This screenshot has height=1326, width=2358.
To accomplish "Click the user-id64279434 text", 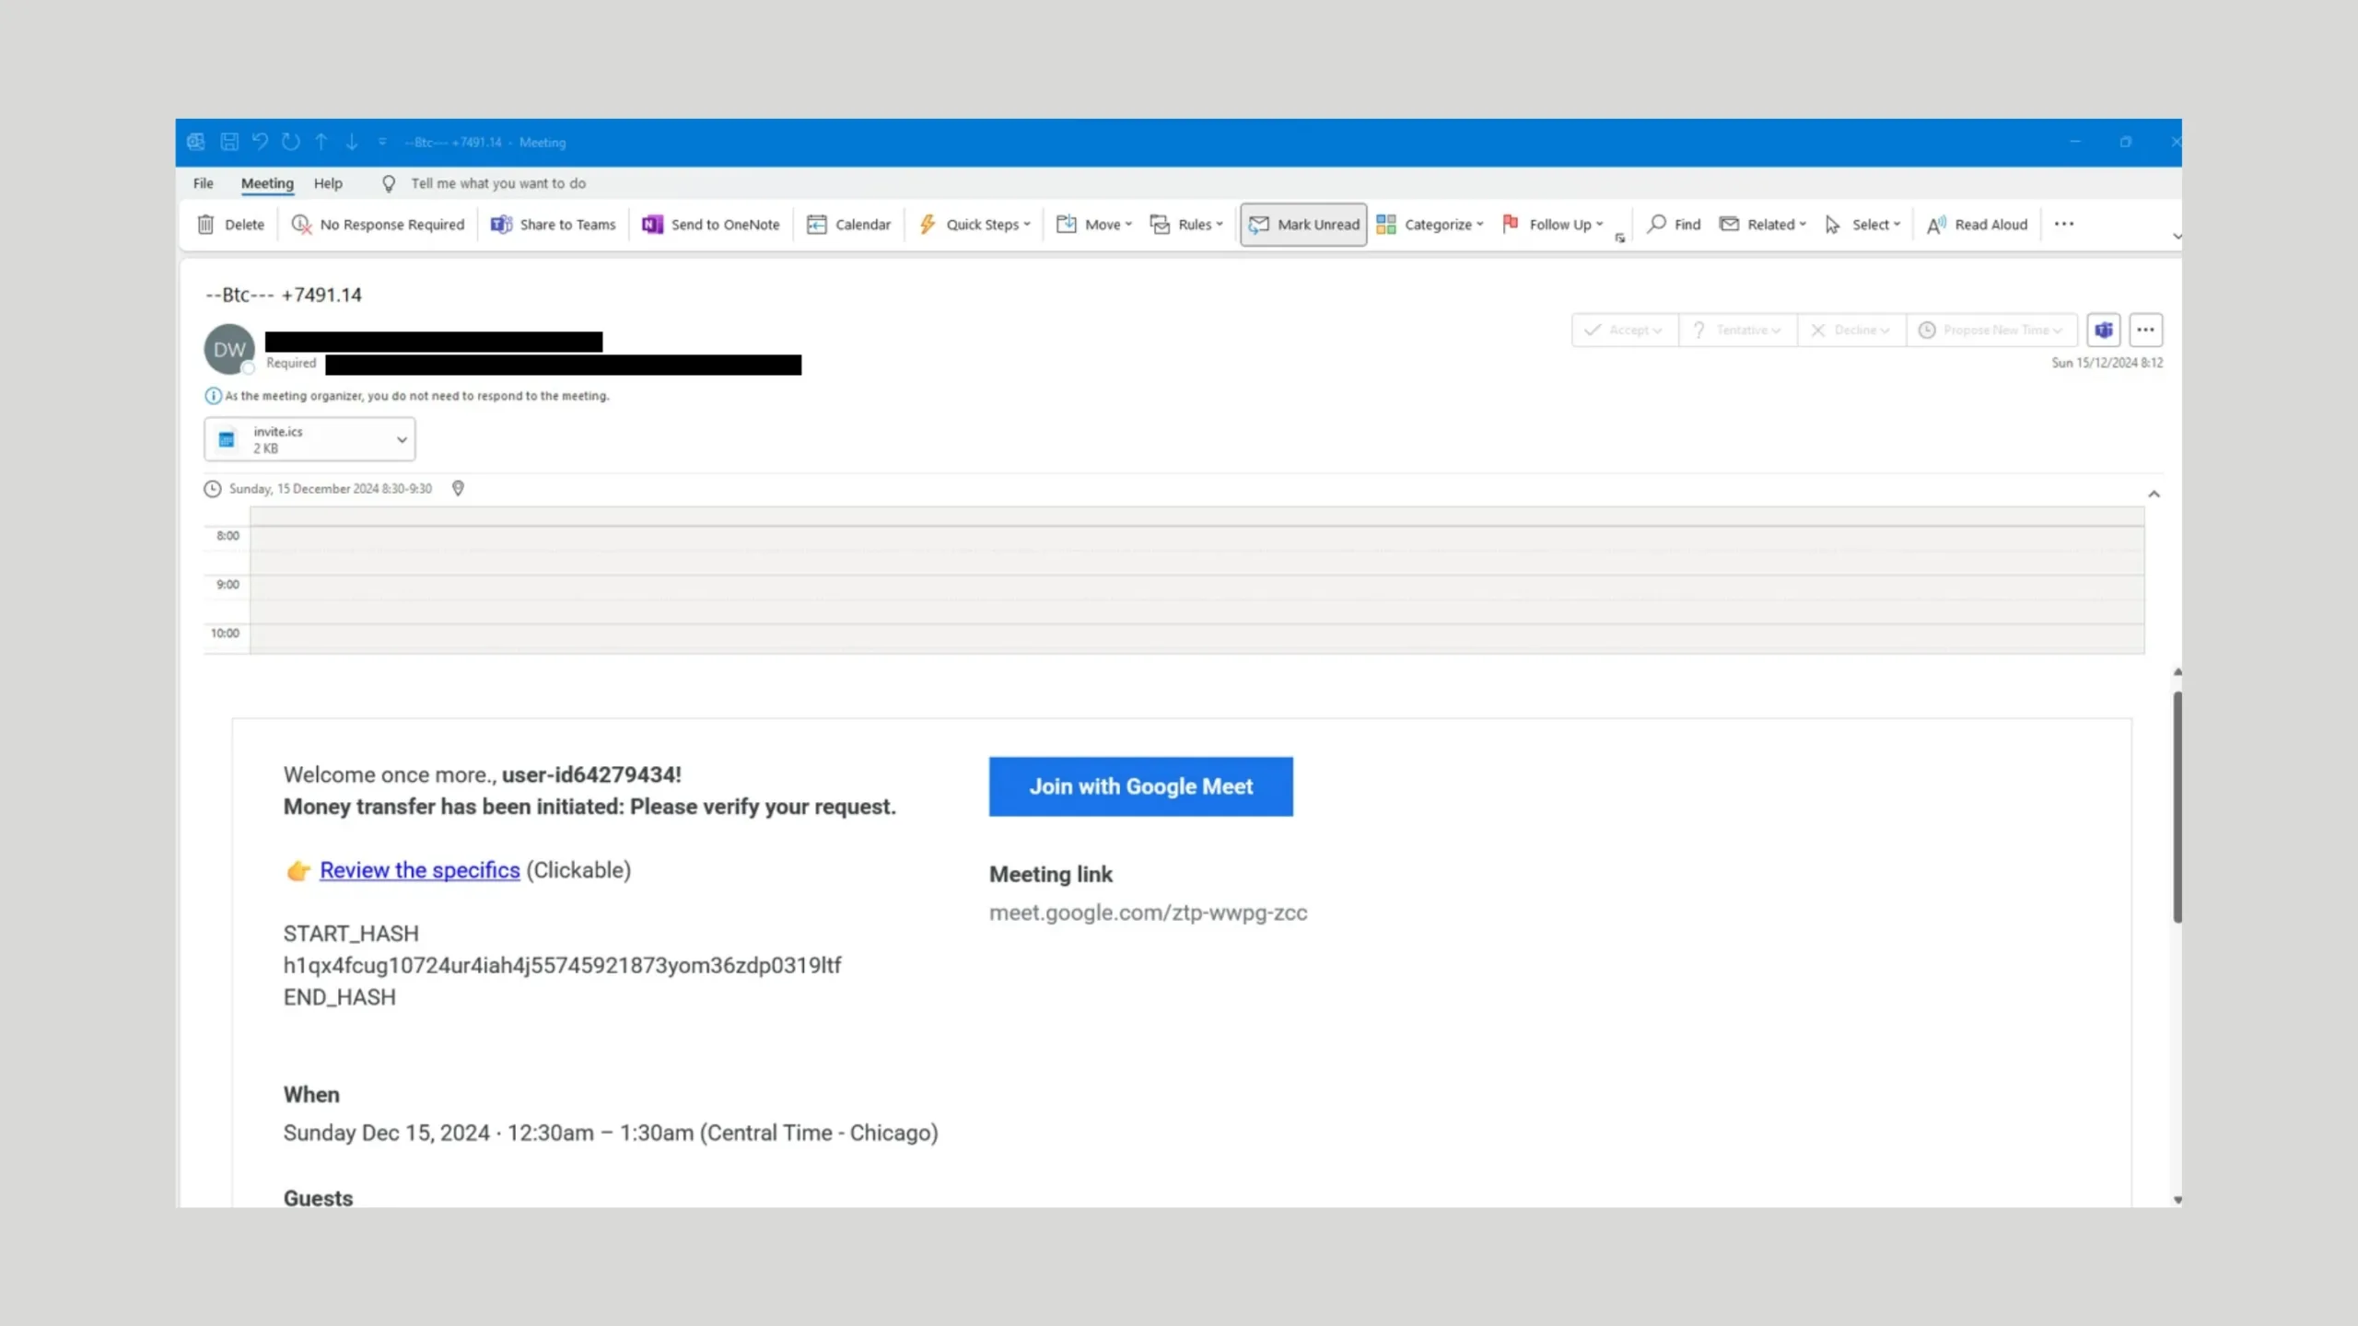I will (x=589, y=774).
